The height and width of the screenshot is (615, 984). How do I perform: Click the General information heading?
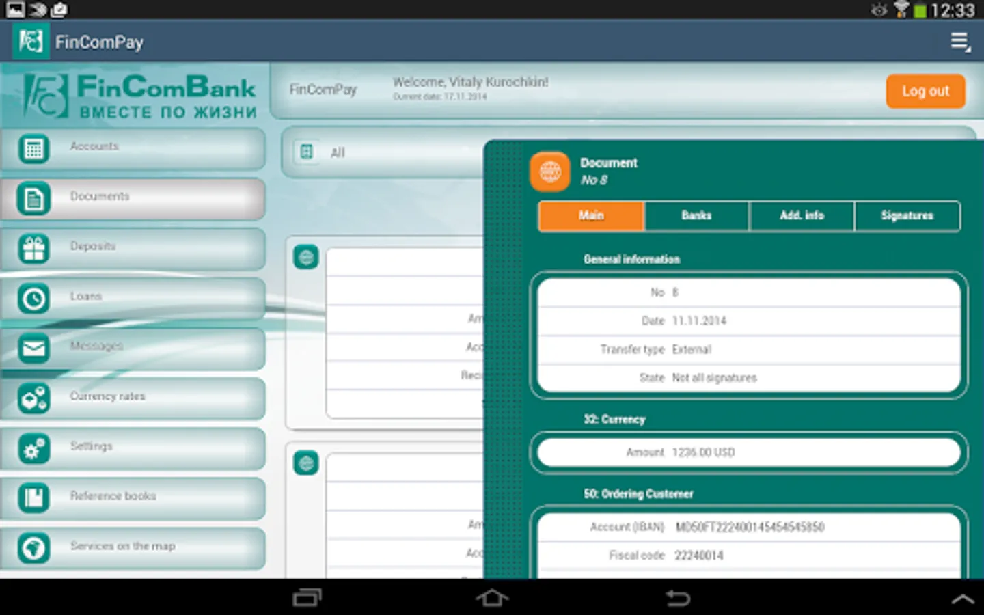tap(631, 260)
